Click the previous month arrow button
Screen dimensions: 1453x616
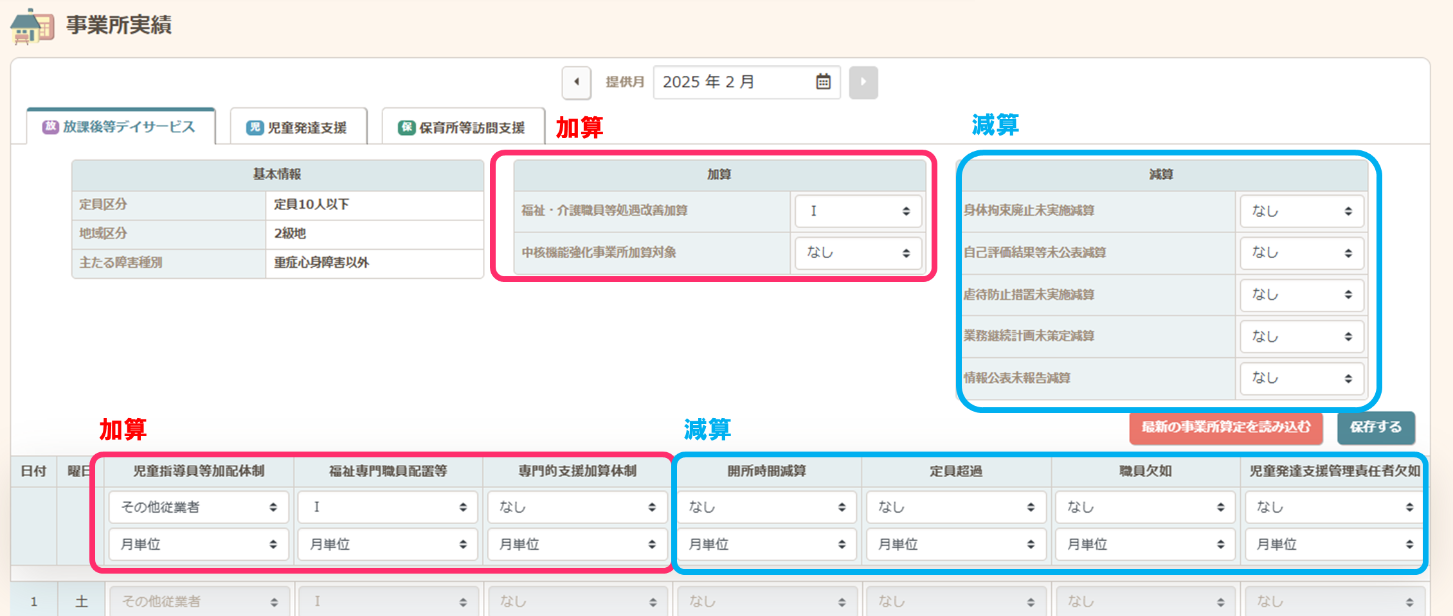click(576, 82)
